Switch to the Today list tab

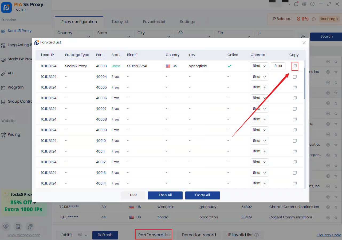[120, 22]
